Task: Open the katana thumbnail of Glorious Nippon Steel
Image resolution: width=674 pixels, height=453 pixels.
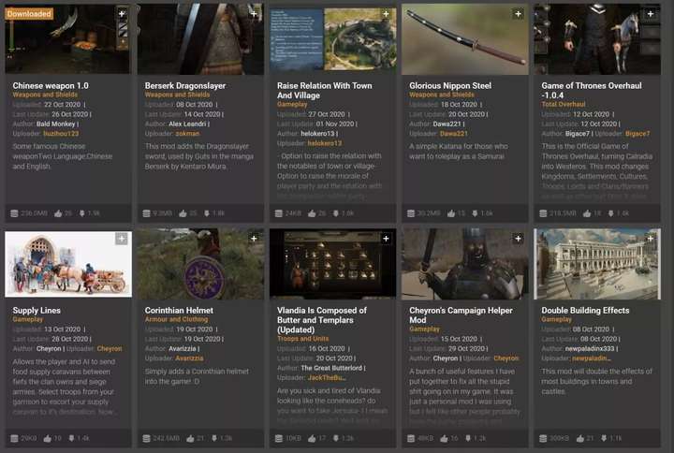Action: pos(464,39)
